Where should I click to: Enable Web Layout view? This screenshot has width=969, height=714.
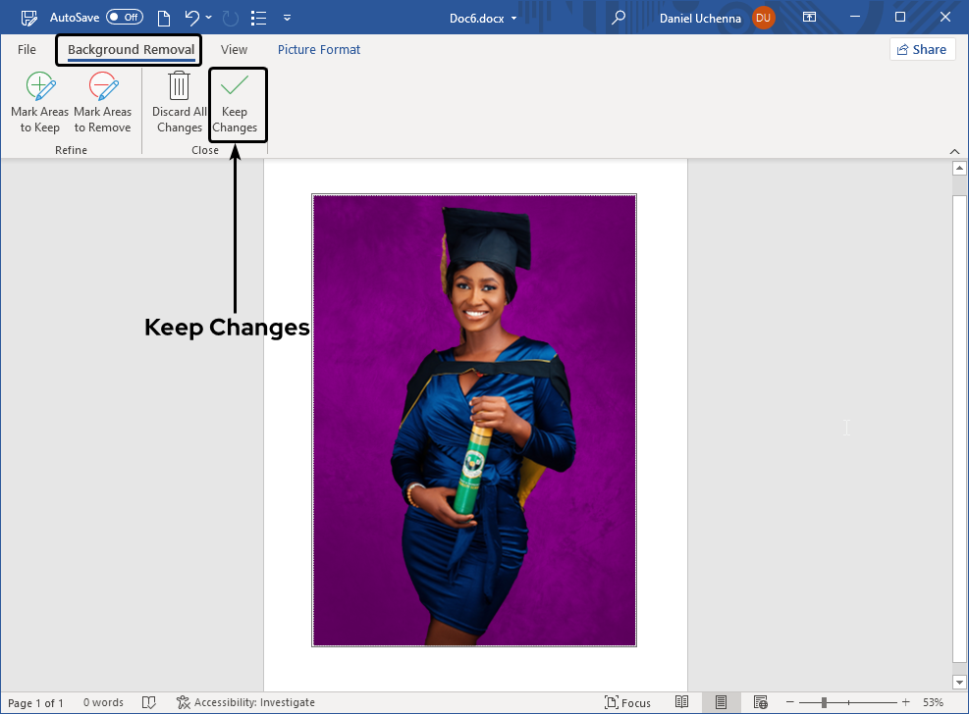point(760,702)
